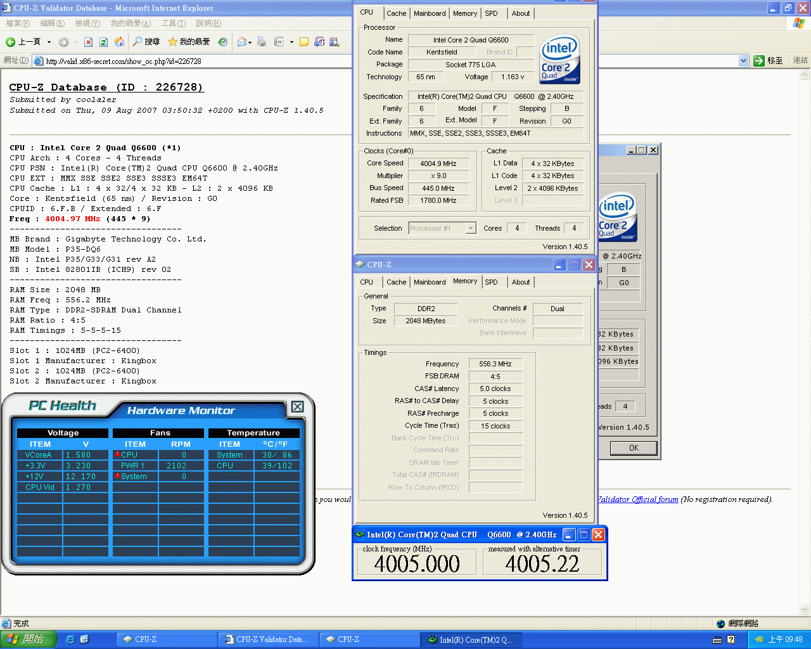
Task: Open the 搜尋 search pane
Action: pyautogui.click(x=146, y=42)
